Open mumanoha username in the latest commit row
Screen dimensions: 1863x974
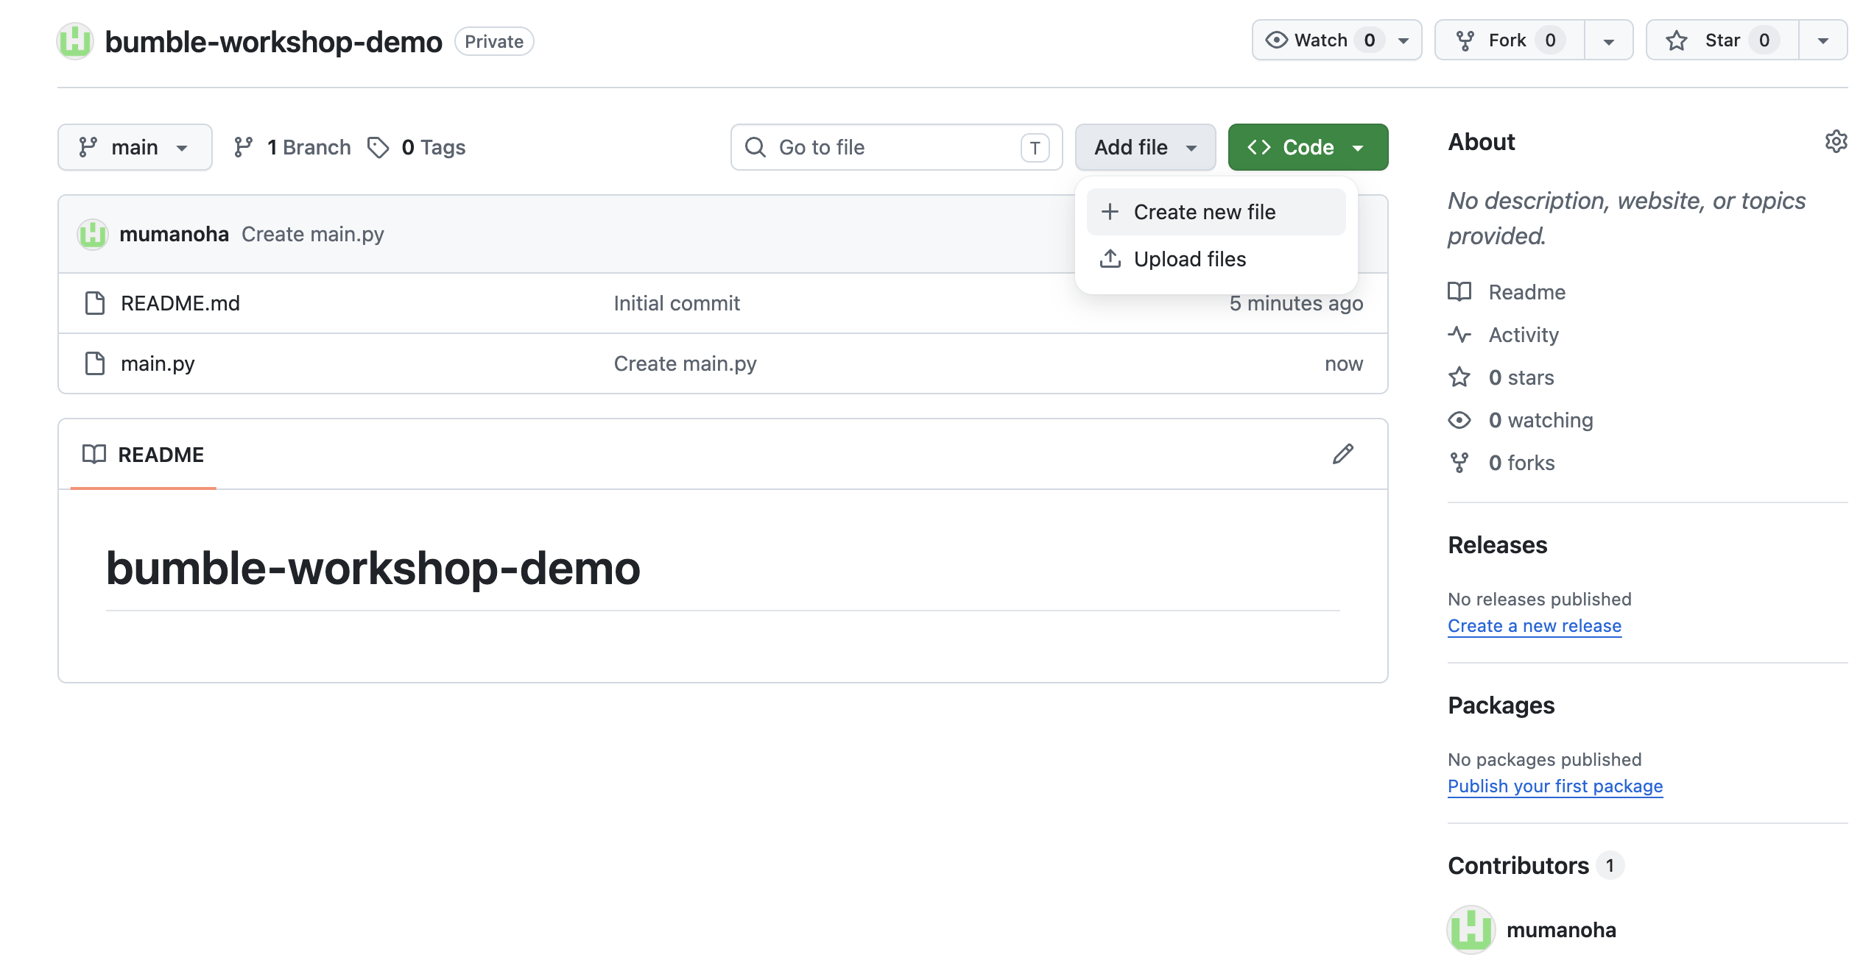(174, 234)
